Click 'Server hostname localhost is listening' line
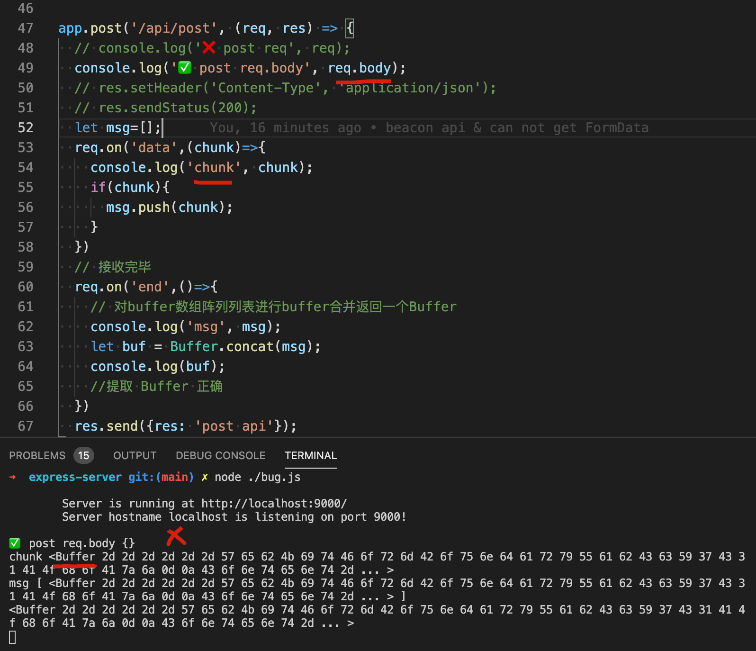The height and width of the screenshot is (651, 756). click(234, 516)
